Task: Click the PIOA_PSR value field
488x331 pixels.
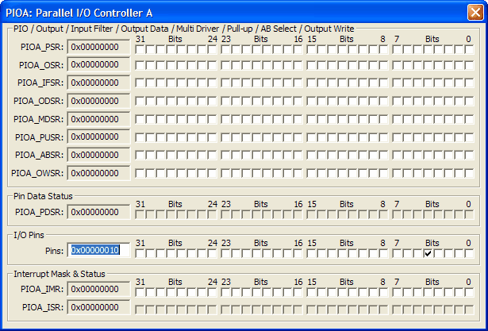Action: point(98,47)
